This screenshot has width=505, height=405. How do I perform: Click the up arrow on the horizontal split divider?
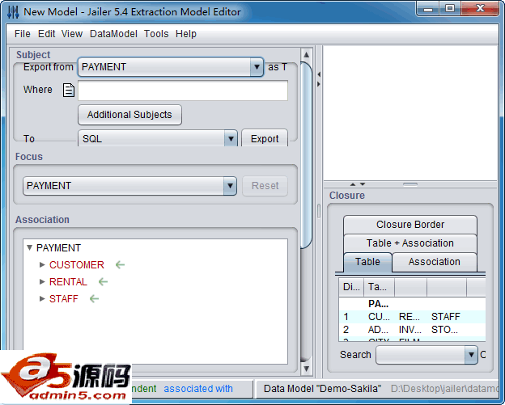coord(353,184)
